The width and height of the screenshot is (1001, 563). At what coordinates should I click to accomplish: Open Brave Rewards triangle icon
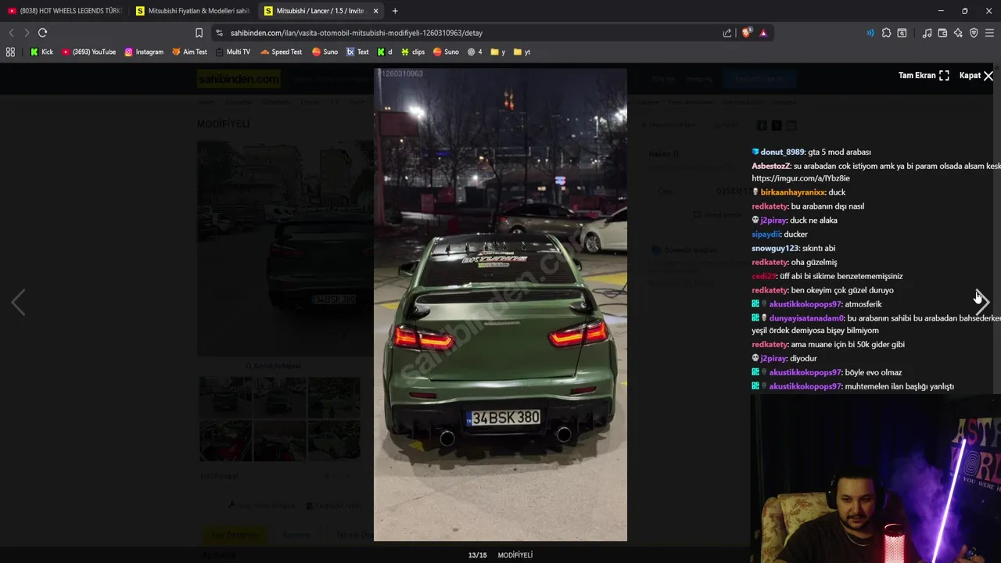tap(762, 33)
